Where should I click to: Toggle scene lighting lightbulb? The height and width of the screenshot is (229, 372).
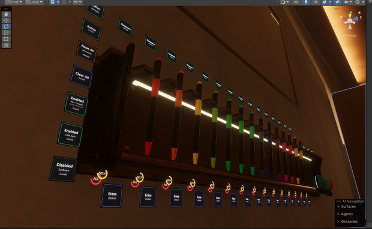(306, 2)
